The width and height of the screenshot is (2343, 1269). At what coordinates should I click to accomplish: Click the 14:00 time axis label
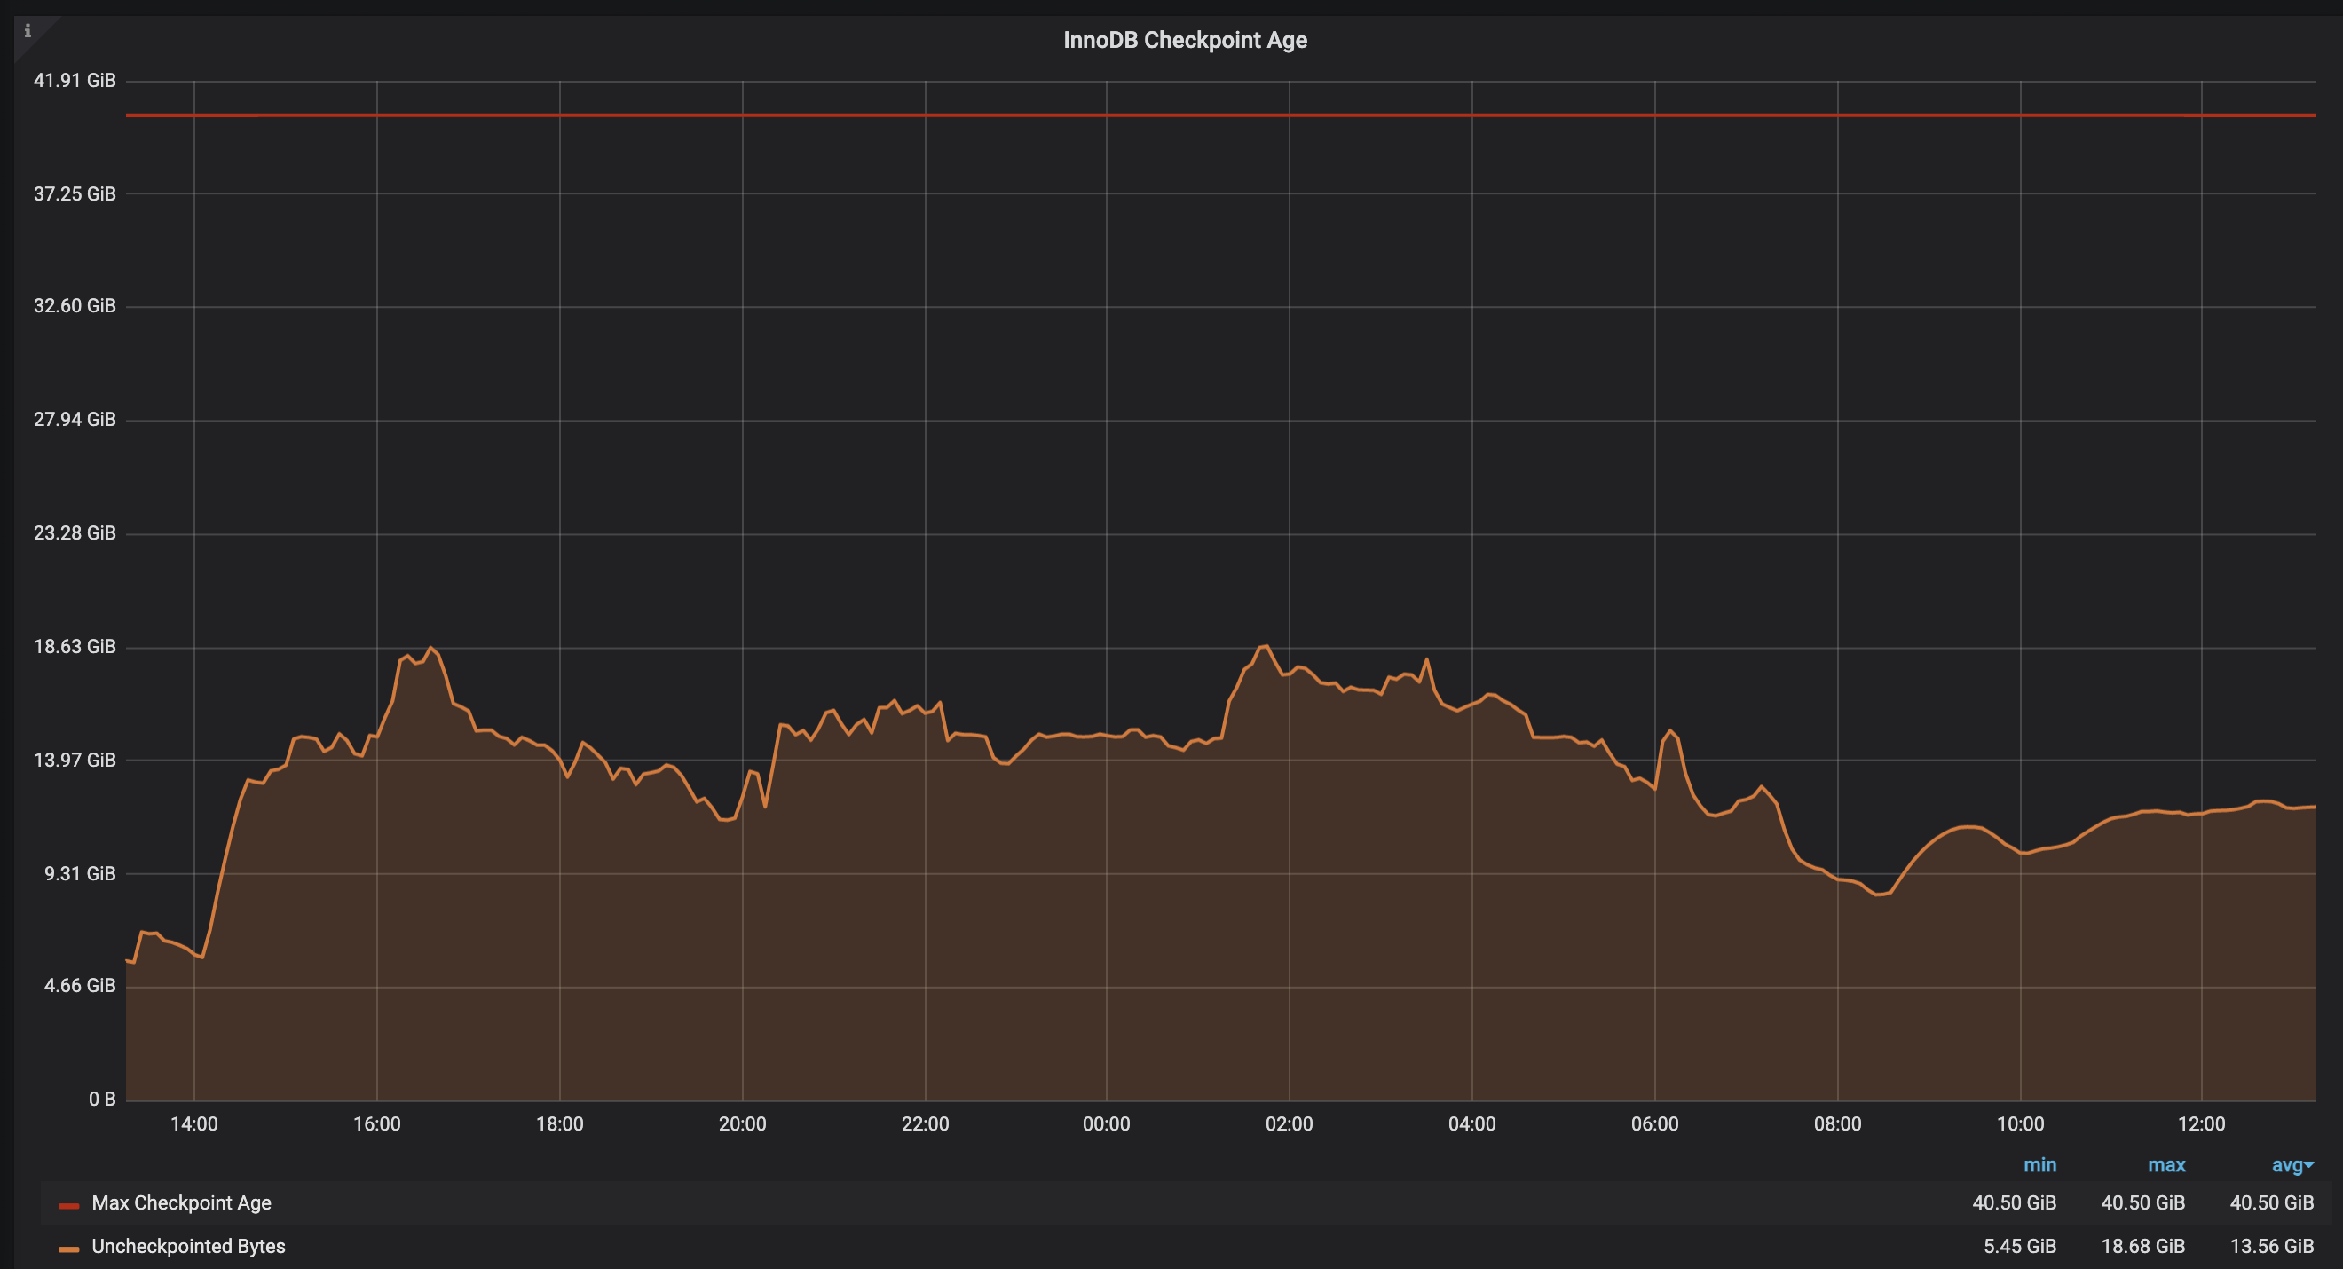point(193,1123)
